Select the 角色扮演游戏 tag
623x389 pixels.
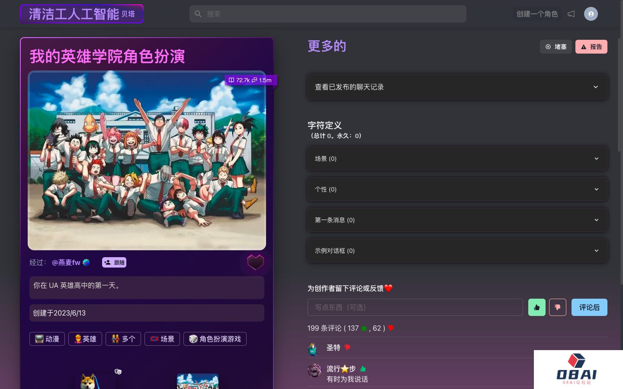[x=215, y=339]
